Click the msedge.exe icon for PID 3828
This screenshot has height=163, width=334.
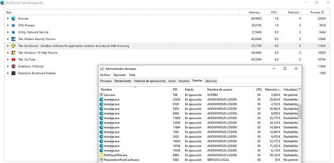pos(102,109)
